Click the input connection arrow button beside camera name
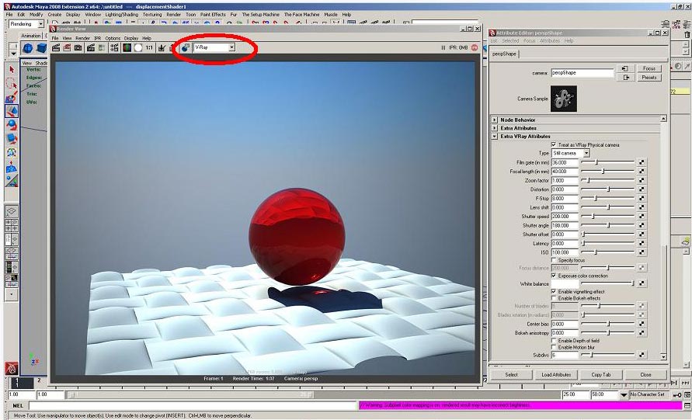Image resolution: width=692 pixels, height=420 pixels. [625, 68]
